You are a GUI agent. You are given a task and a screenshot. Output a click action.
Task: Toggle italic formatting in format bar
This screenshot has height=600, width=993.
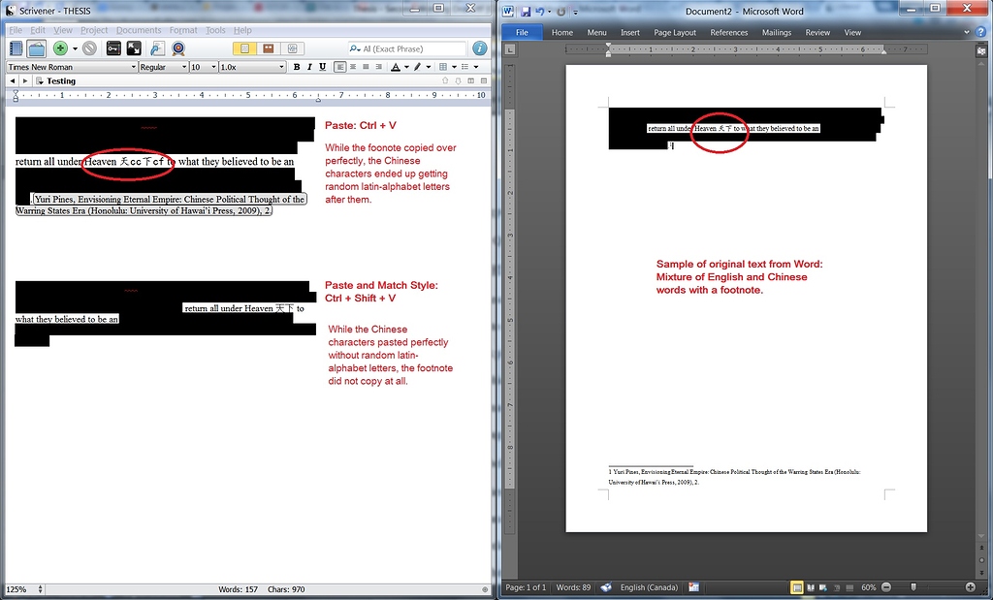point(309,67)
